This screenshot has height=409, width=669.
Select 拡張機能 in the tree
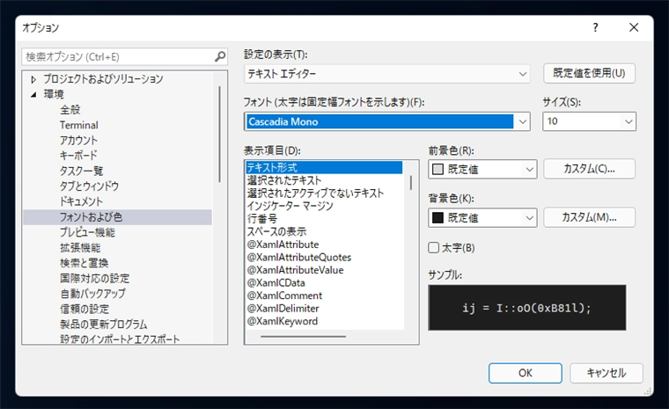coord(80,248)
